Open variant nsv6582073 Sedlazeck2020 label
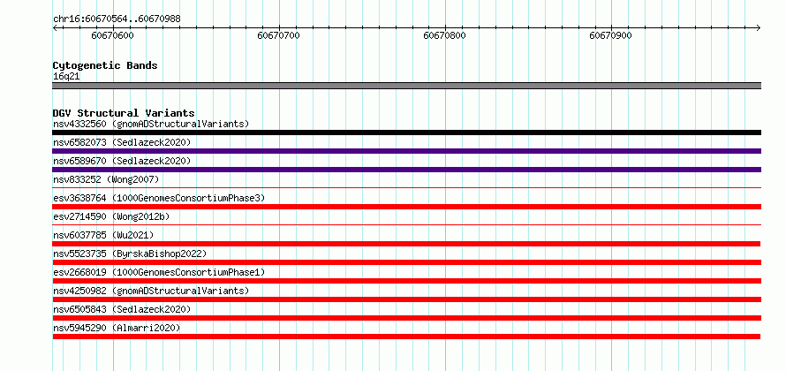The image size is (786, 371). 122,142
